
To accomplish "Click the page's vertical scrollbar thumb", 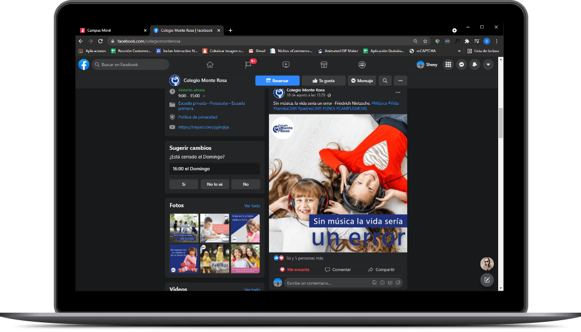I will tap(501, 122).
